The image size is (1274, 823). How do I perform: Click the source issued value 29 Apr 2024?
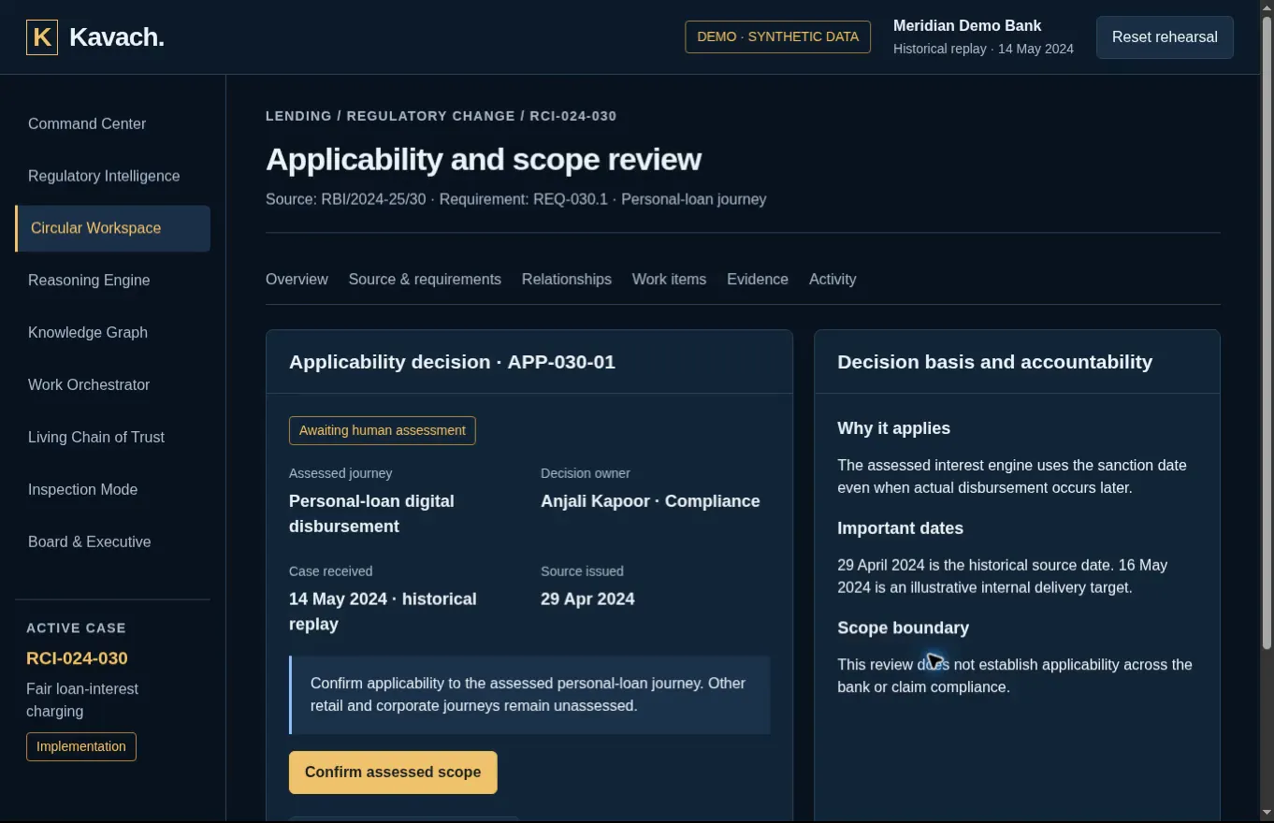(x=587, y=599)
